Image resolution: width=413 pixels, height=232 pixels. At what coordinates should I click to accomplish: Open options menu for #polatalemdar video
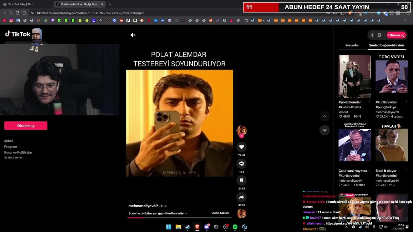tap(369, 102)
